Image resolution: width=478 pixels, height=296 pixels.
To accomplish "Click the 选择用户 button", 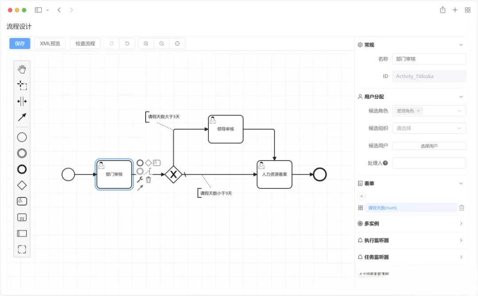I will click(x=429, y=146).
